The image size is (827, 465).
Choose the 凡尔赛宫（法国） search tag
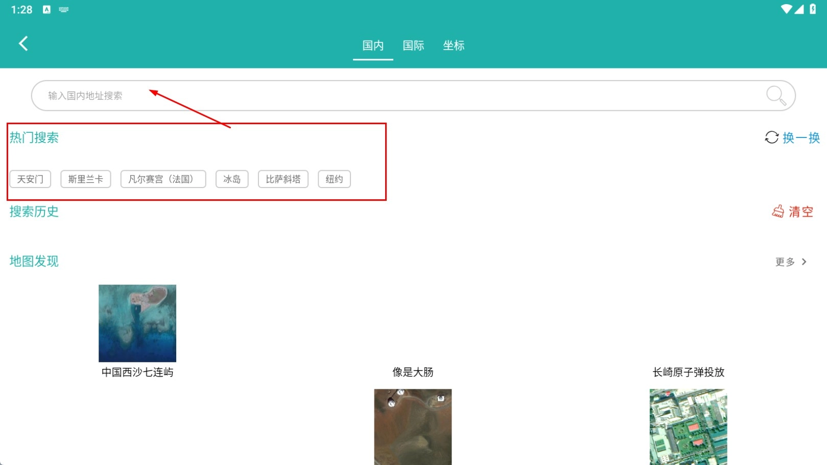coord(163,179)
